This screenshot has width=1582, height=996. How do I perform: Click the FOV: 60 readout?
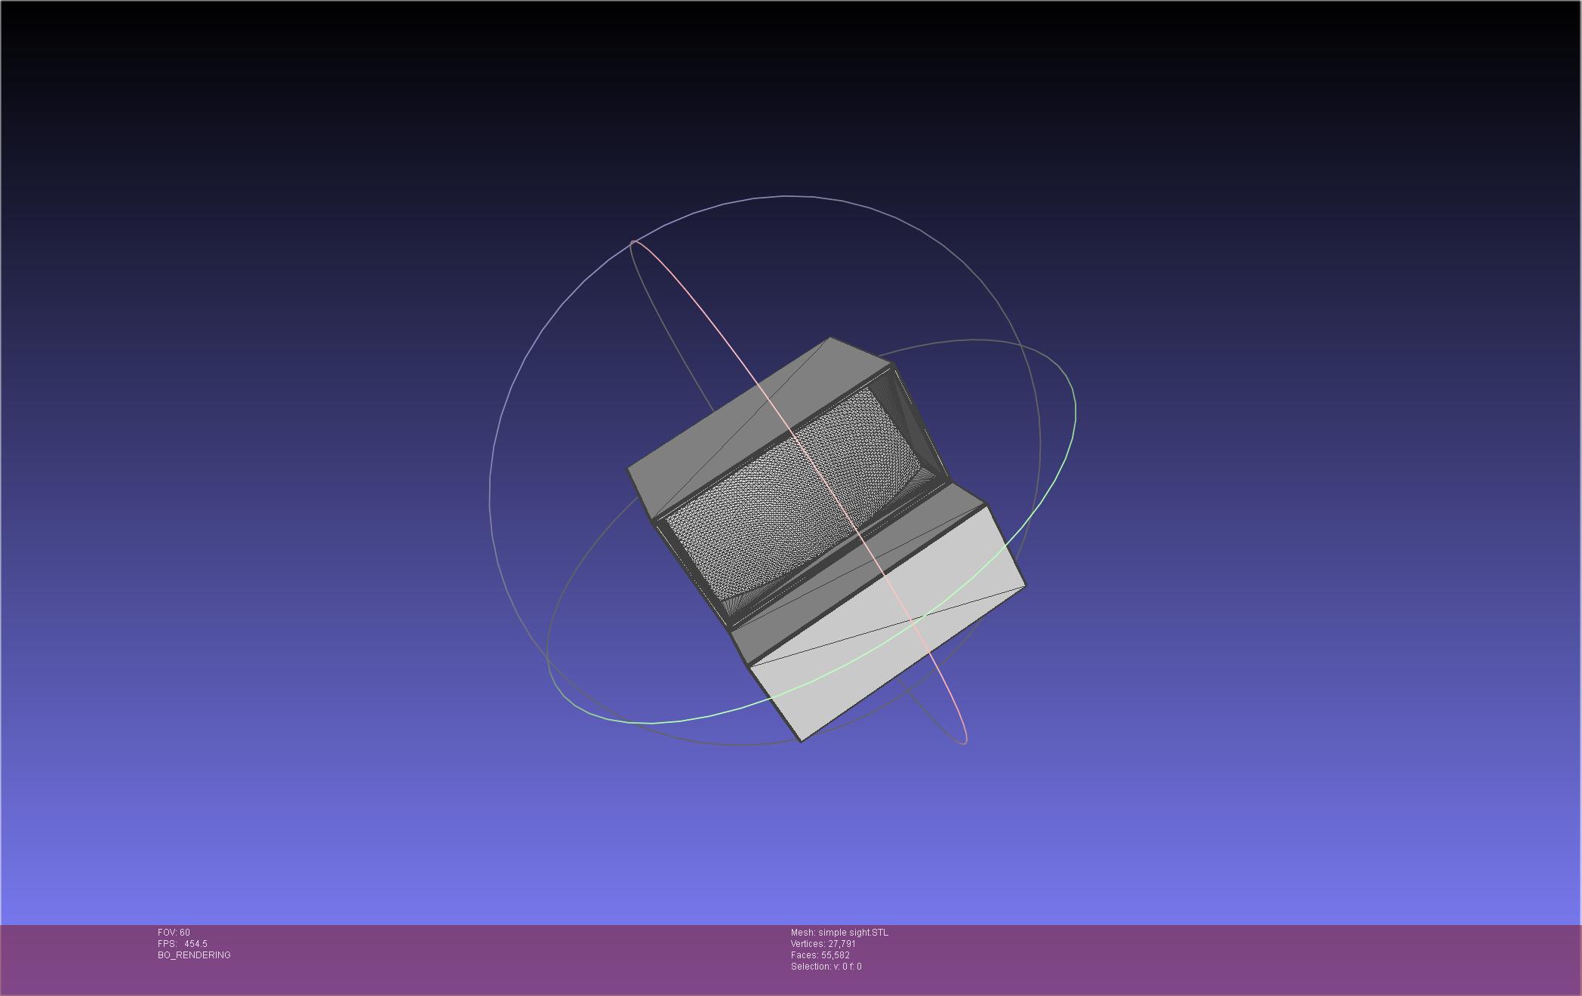174,933
